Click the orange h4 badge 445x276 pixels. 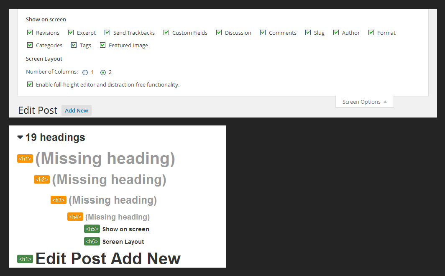[x=75, y=217]
